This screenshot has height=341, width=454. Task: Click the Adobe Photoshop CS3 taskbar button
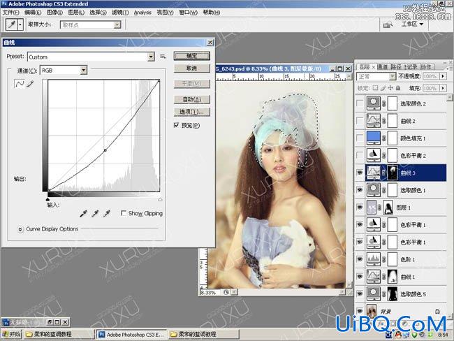point(132,334)
